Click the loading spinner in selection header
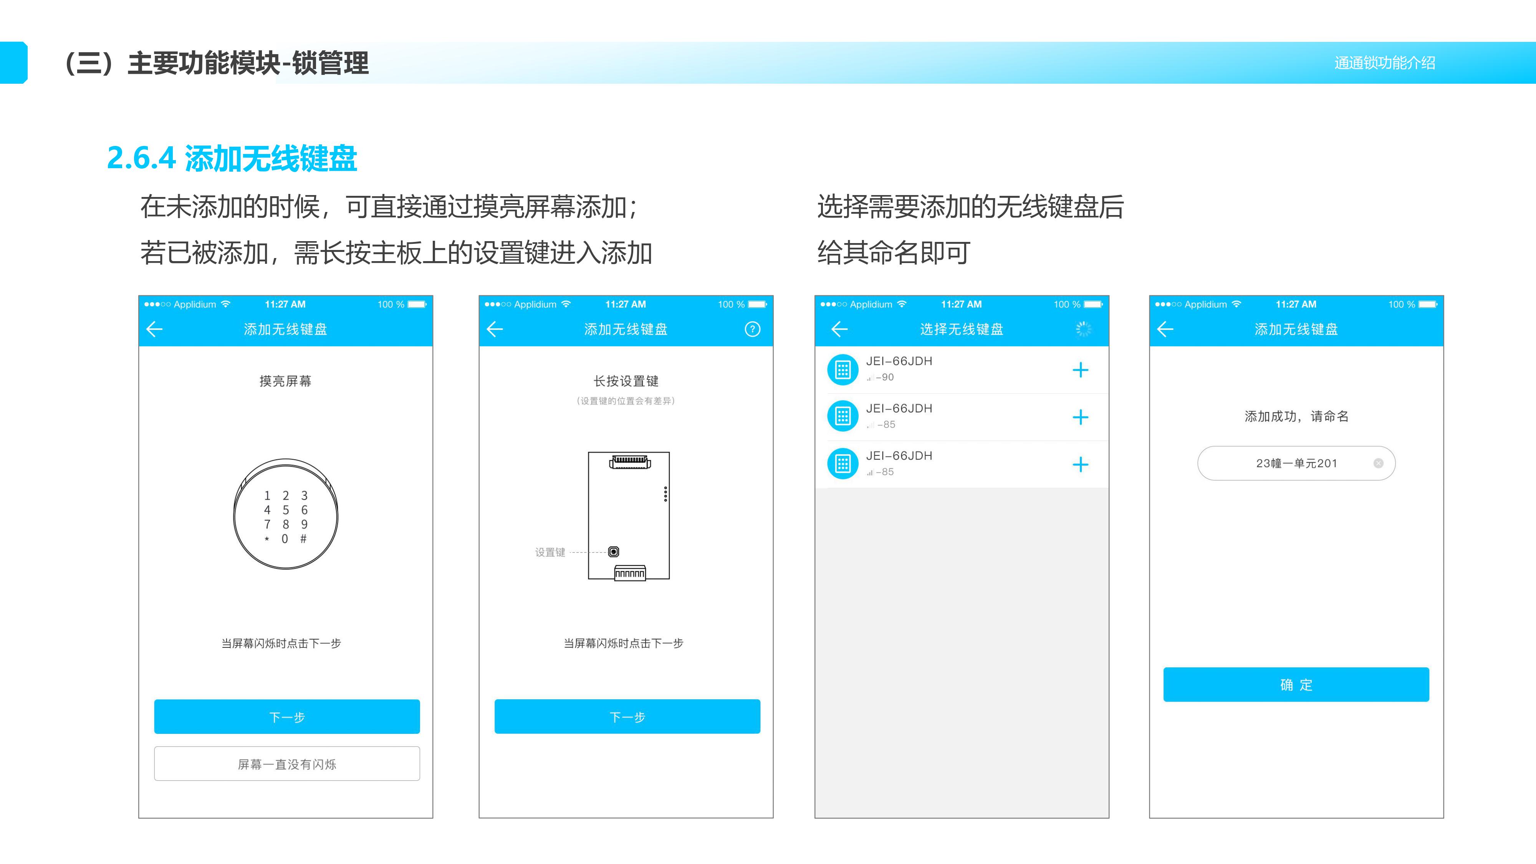Screen dimensions: 1536x864 pos(1083,329)
